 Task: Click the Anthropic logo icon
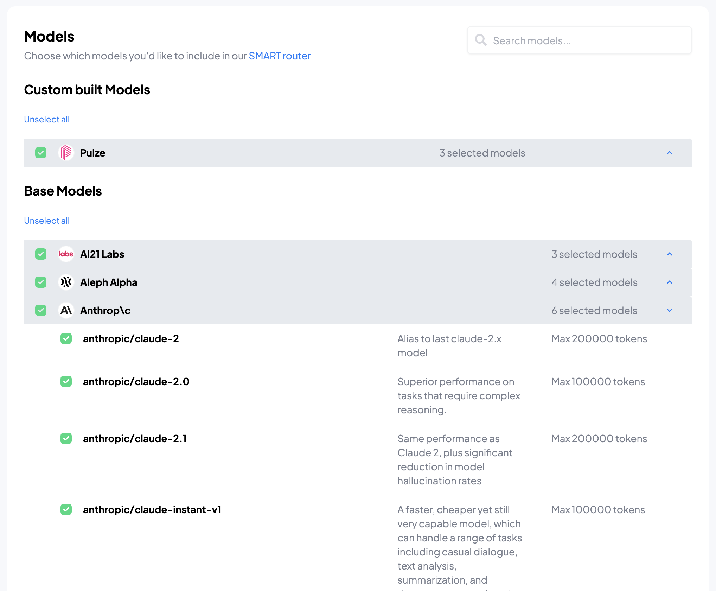point(66,310)
